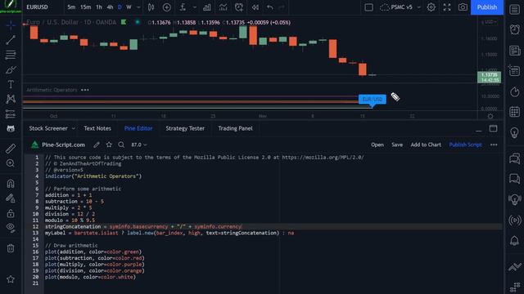Open indicator templates in top toolbar
This screenshot has height=294, width=524.
point(223,7)
